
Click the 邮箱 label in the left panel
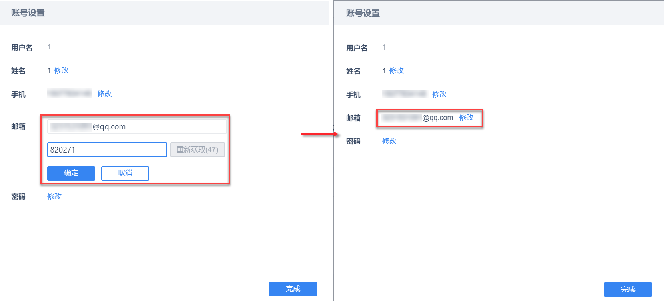[18, 126]
